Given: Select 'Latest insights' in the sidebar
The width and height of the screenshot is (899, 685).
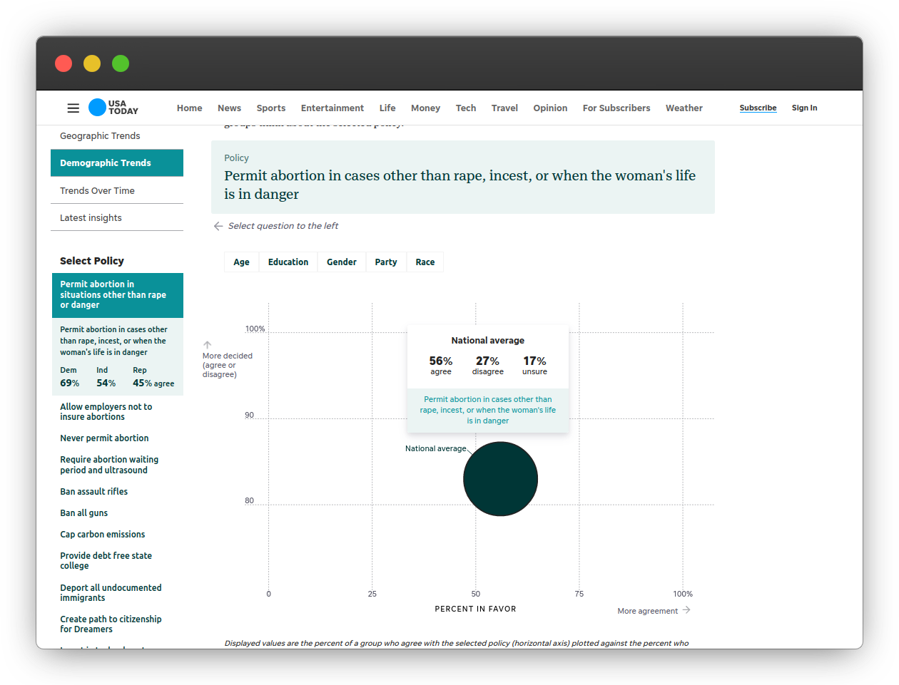Looking at the screenshot, I should (91, 217).
